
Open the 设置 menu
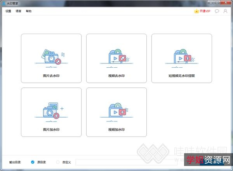coord(8,11)
